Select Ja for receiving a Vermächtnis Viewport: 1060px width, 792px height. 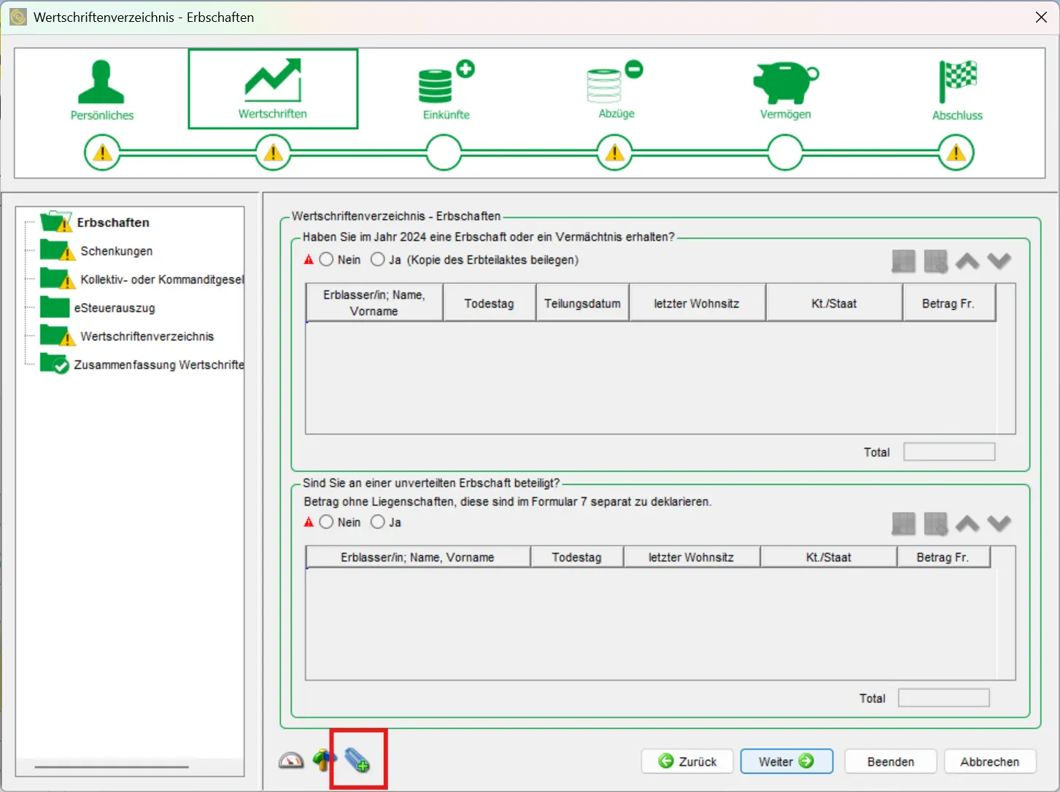(x=377, y=259)
